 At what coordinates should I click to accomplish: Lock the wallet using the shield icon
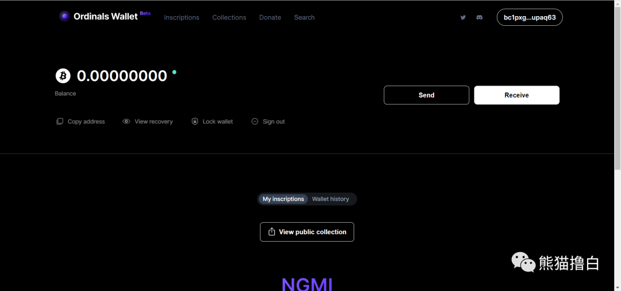(195, 122)
